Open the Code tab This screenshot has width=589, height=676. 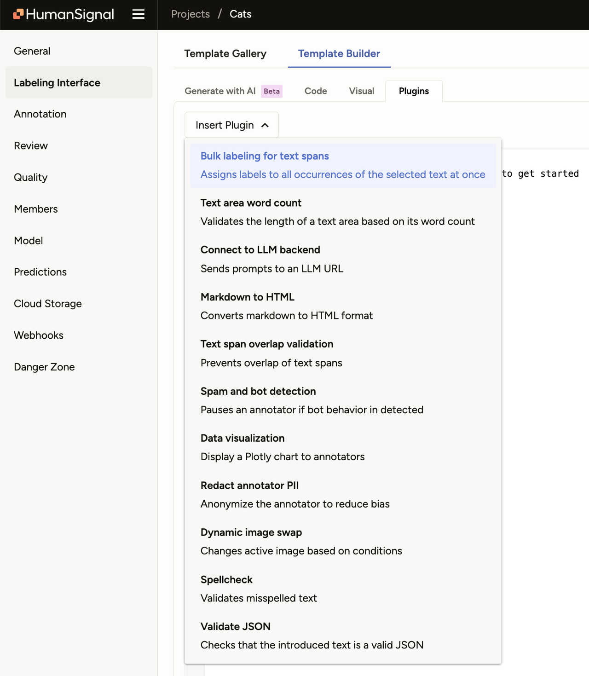315,91
